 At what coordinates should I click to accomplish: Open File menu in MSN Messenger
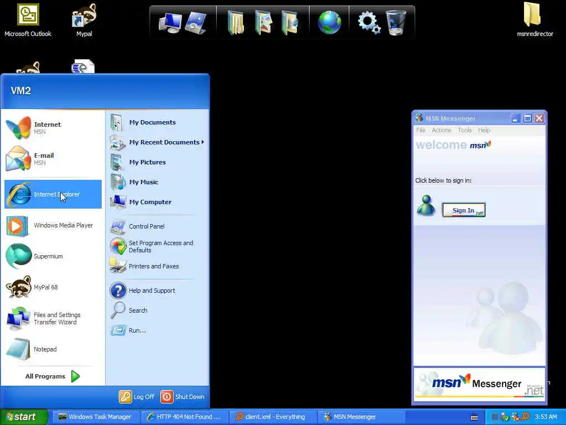[x=421, y=130]
